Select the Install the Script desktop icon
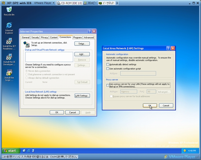The width and height of the screenshot is (201, 160). point(9,75)
